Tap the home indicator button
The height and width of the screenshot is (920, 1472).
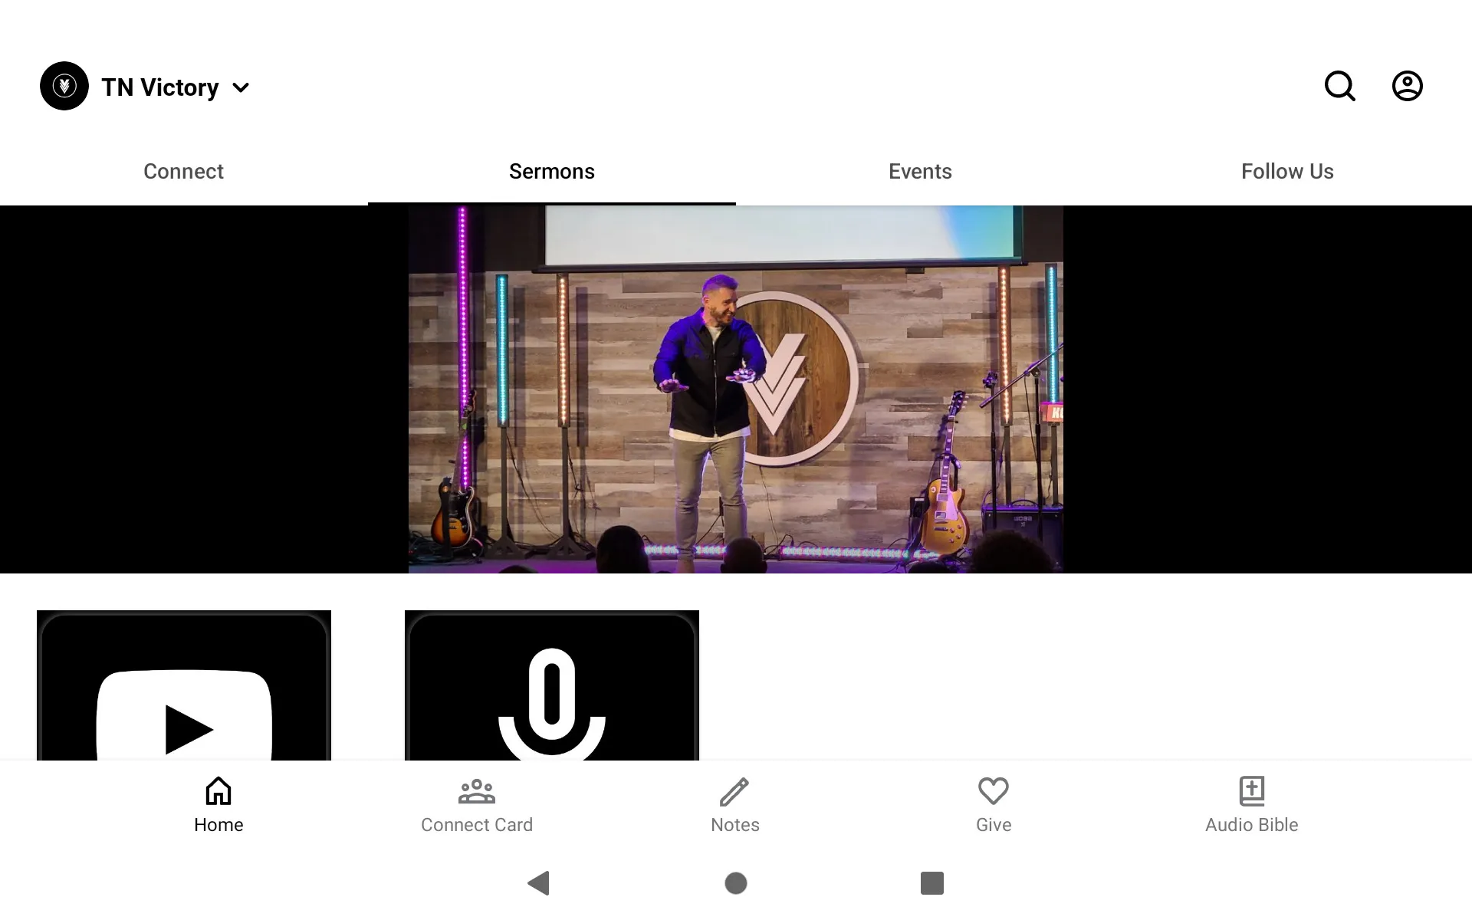[735, 883]
